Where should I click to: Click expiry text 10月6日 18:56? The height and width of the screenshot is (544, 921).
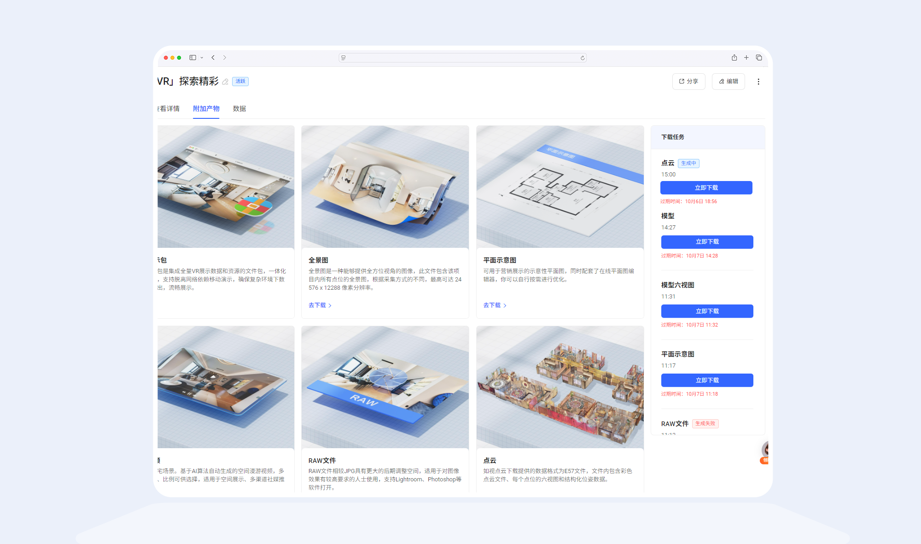pos(701,202)
